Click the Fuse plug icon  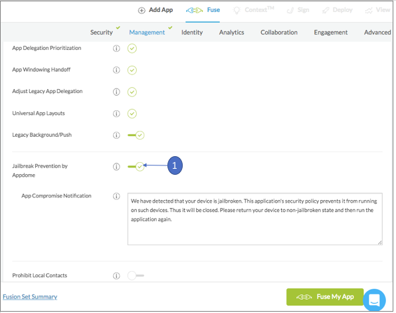pyautogui.click(x=195, y=11)
